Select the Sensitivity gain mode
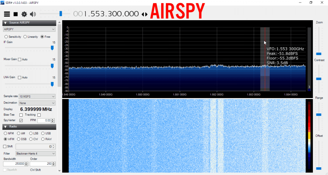 [6, 37]
